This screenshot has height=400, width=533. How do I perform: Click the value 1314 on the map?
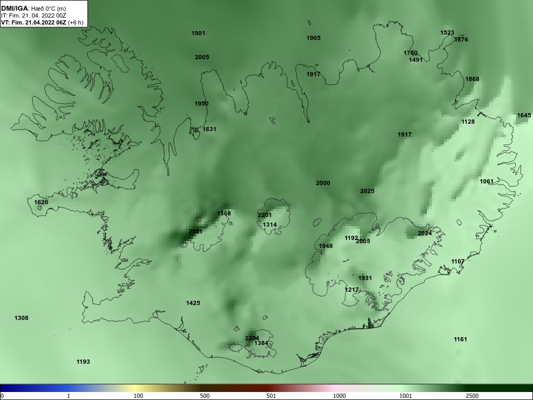(x=270, y=225)
